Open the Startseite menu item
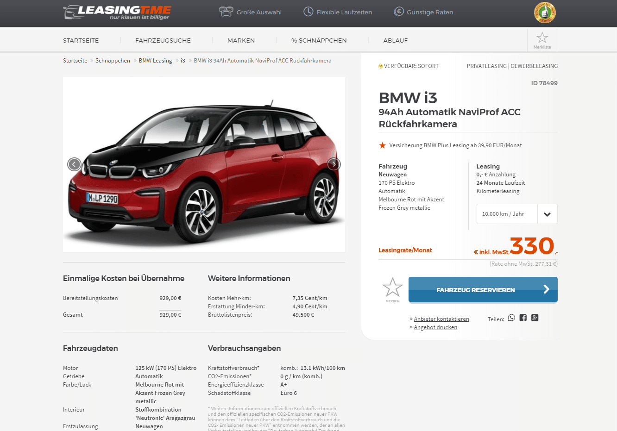The image size is (617, 431). point(81,40)
